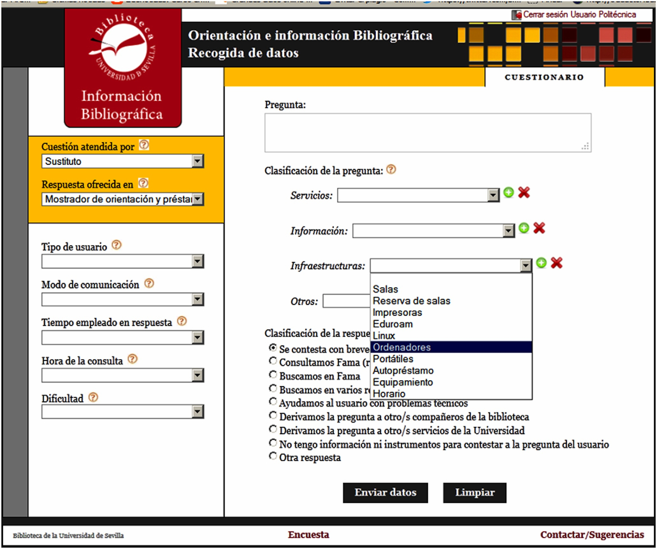Open the Servicios dropdown
The width and height of the screenshot is (657, 549).
418,195
